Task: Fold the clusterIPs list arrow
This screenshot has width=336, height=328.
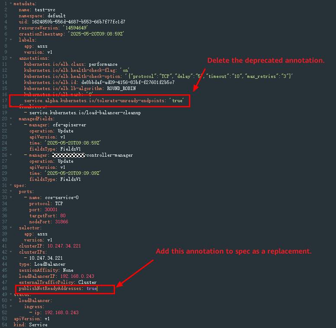Action: 11,251
